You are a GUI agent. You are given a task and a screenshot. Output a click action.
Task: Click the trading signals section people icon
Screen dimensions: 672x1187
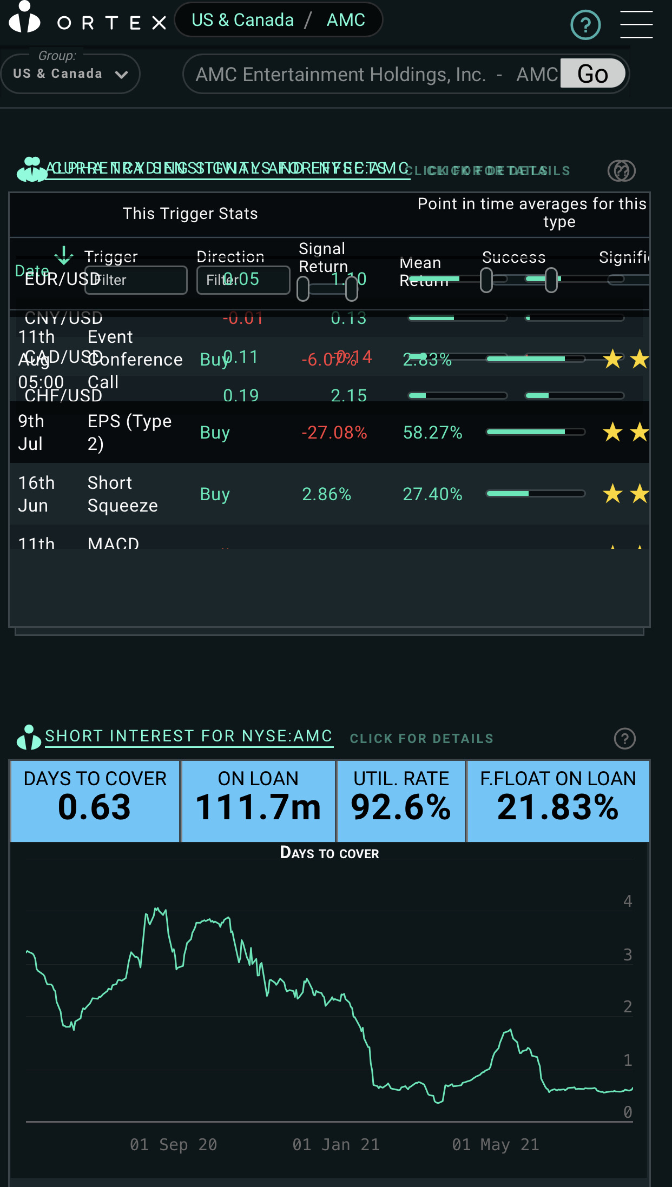(x=32, y=170)
